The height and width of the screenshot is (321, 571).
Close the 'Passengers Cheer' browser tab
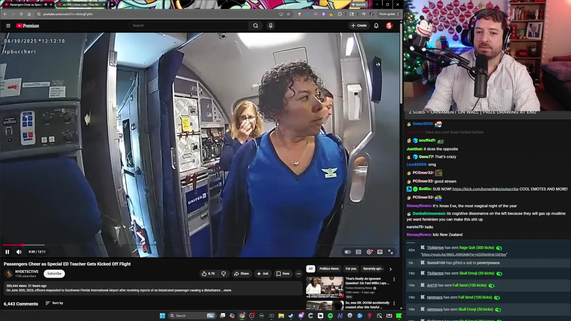(x=51, y=4)
